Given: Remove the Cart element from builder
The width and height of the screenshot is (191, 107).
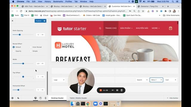Looking at the screenshot, I should coord(175,80).
